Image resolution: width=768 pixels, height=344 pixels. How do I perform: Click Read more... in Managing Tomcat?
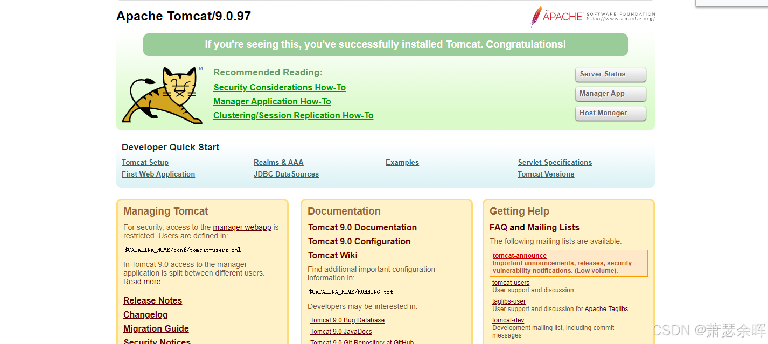point(145,282)
